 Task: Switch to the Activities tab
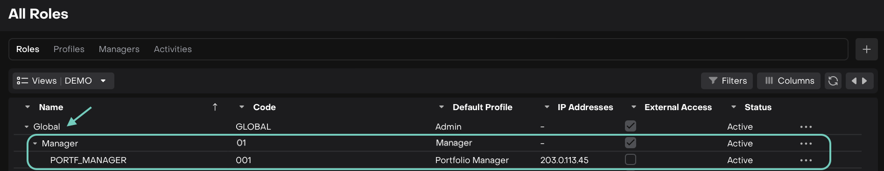[x=173, y=49]
